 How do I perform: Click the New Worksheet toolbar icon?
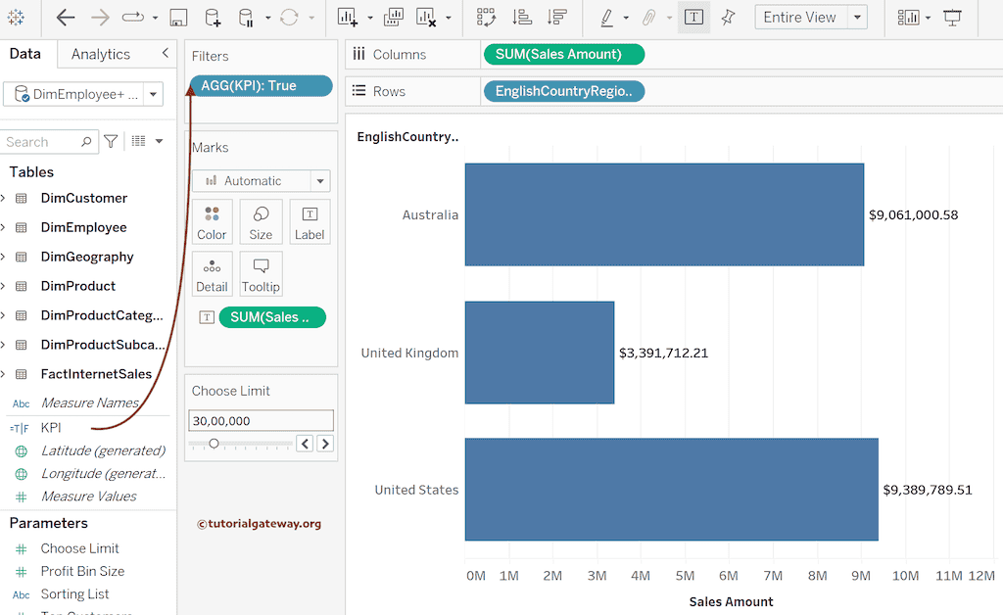pos(347,17)
